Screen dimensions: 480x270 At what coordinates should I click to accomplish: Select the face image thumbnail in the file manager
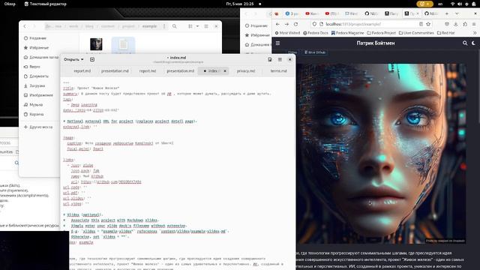(x=96, y=44)
